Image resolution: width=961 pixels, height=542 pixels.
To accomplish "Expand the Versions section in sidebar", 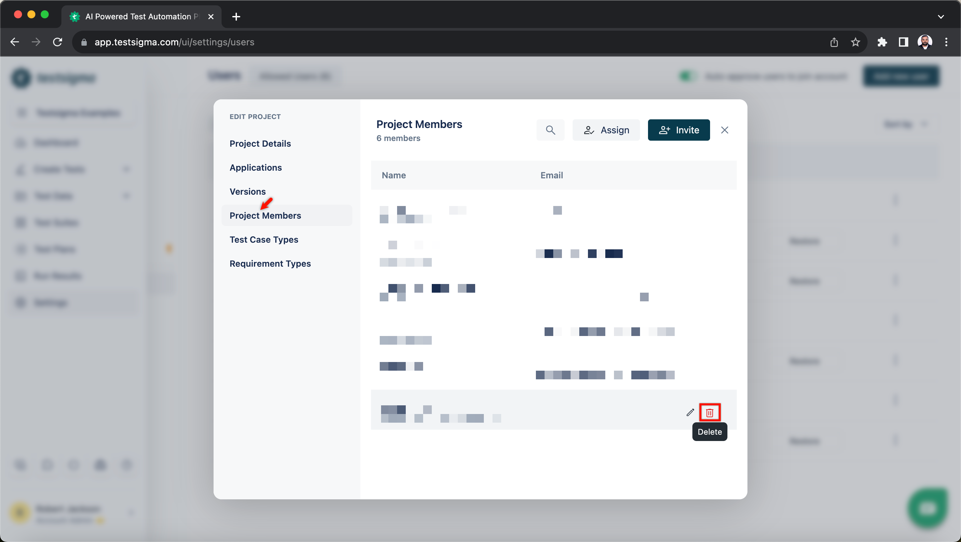I will click(248, 191).
